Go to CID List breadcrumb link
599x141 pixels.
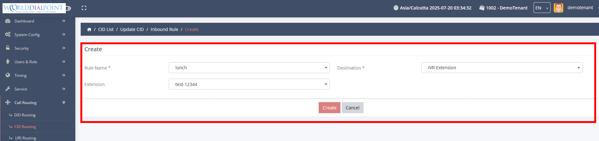coord(106,29)
